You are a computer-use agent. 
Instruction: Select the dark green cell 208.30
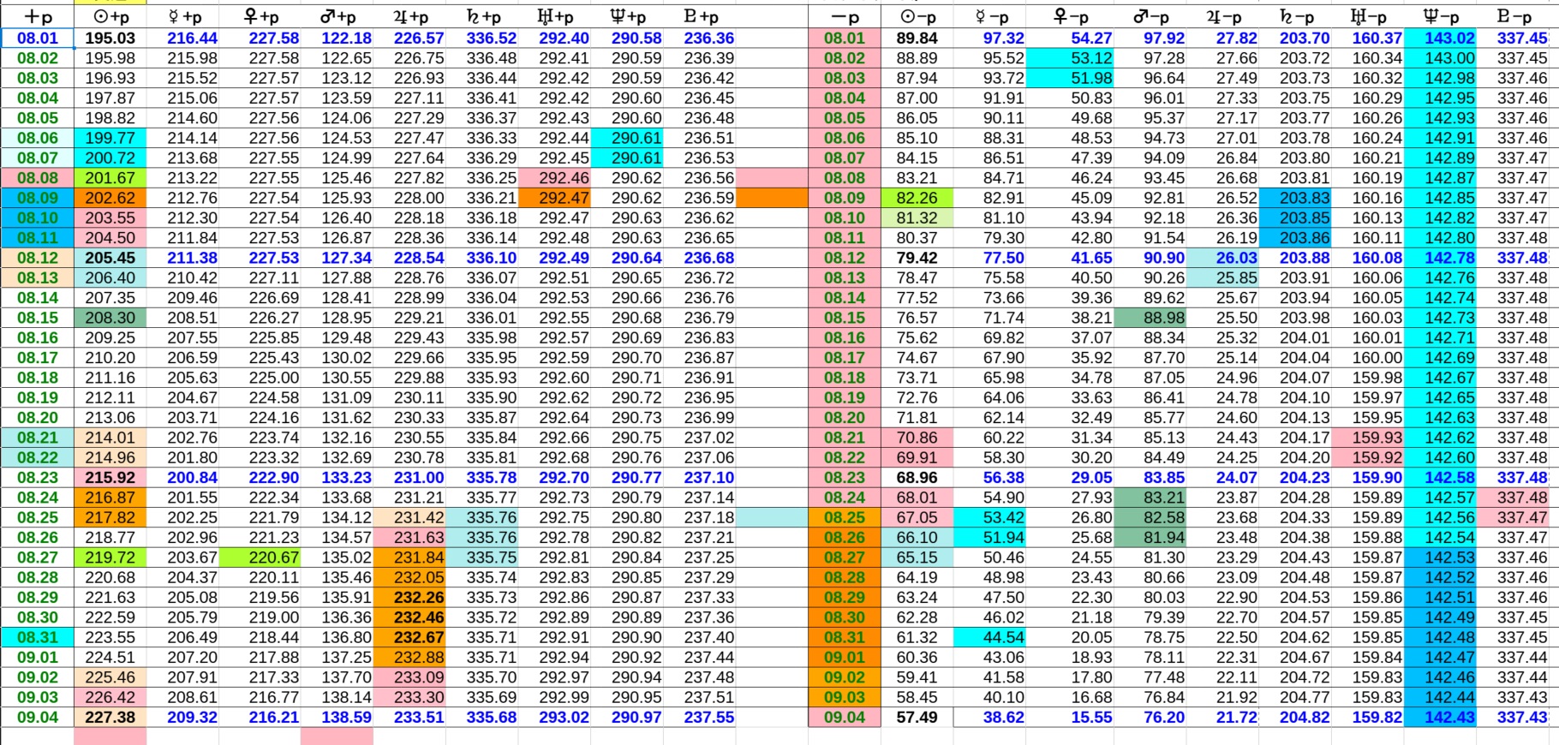pos(111,318)
